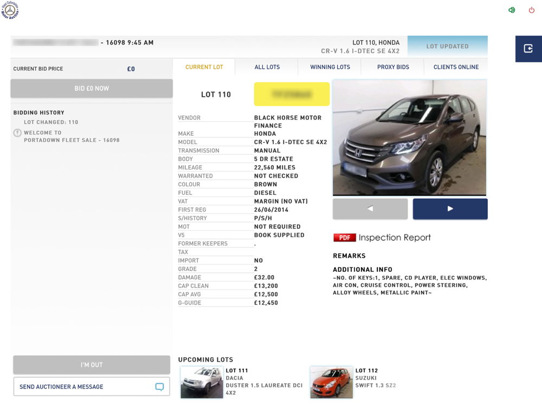Screen dimensions: 542x406
Task: Click the welcome info alert icon
Action: pos(17,133)
